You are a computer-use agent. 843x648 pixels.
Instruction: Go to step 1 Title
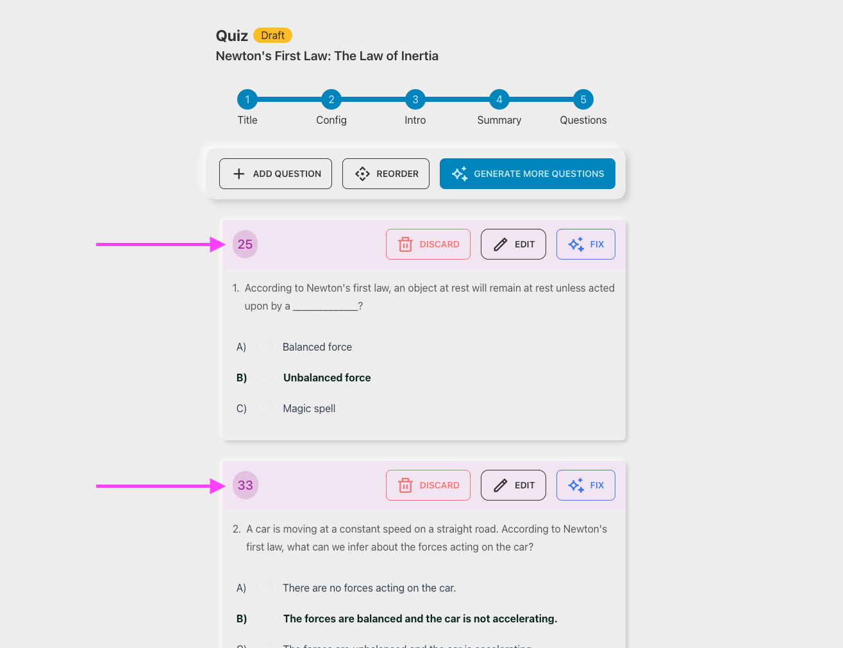247,99
